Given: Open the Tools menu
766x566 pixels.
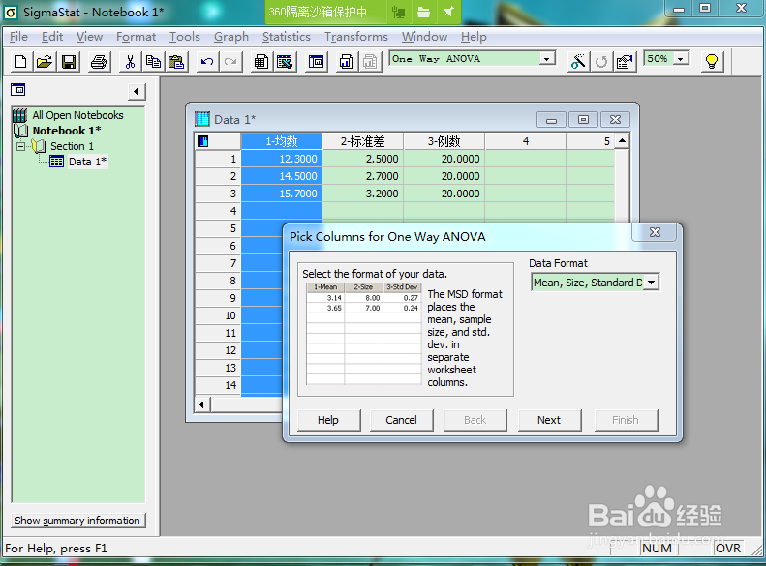Looking at the screenshot, I should click(185, 37).
